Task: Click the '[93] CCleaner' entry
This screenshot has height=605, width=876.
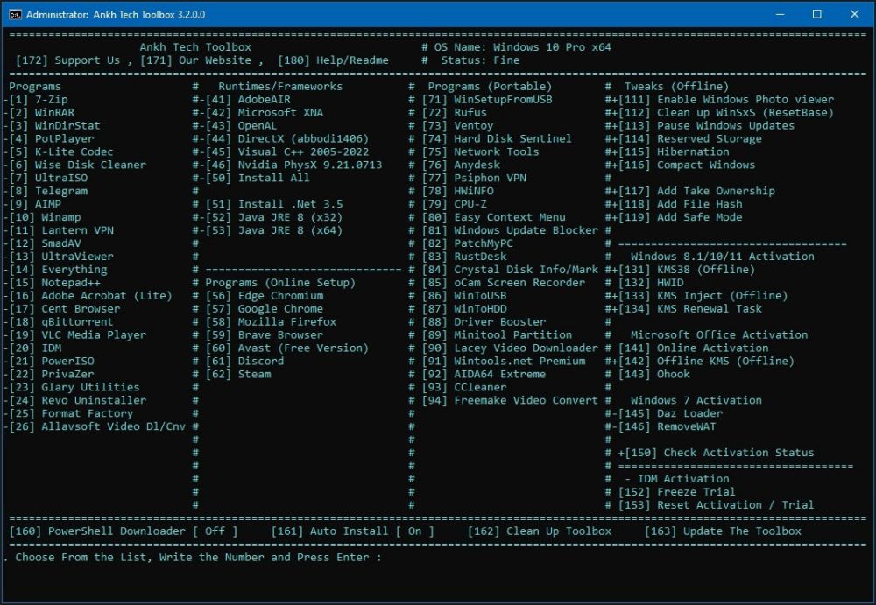Action: click(x=464, y=387)
